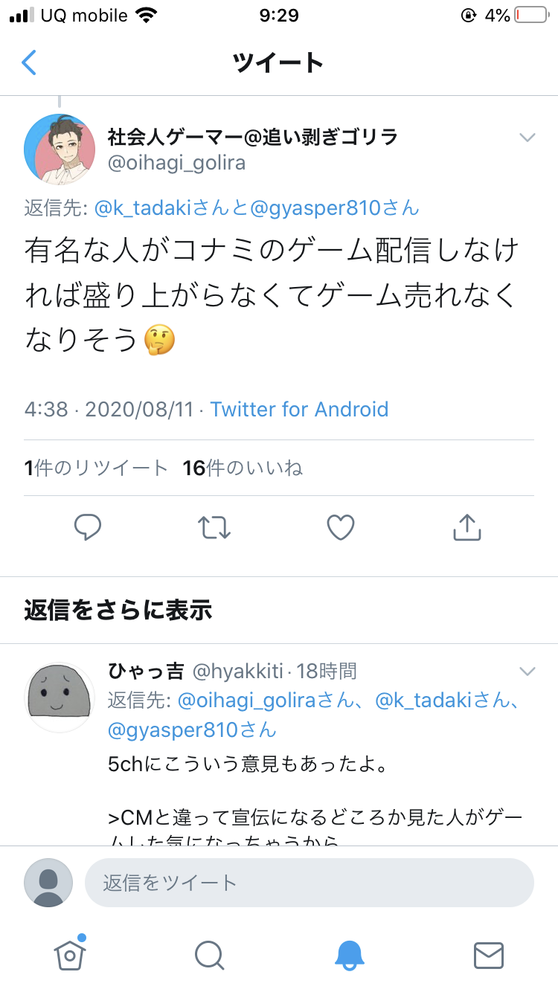The image size is (558, 992).
Task: Tap the reply speech bubble icon
Action: click(88, 527)
